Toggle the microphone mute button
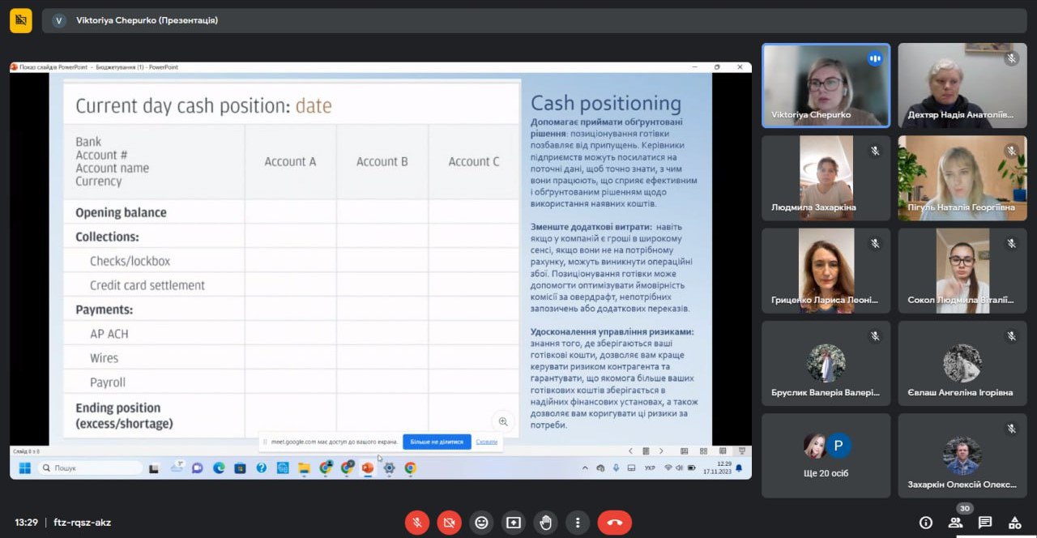1037x538 pixels. [417, 523]
